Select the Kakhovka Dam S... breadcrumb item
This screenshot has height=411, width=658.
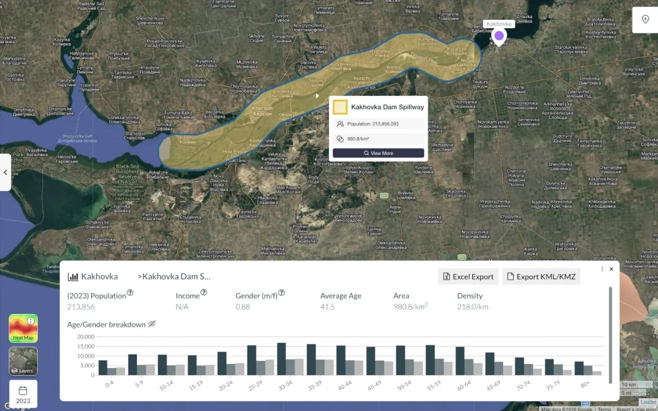pyautogui.click(x=173, y=277)
